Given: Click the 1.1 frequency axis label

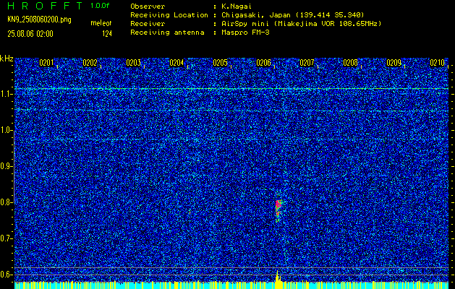Looking at the screenshot, I should (5, 94).
